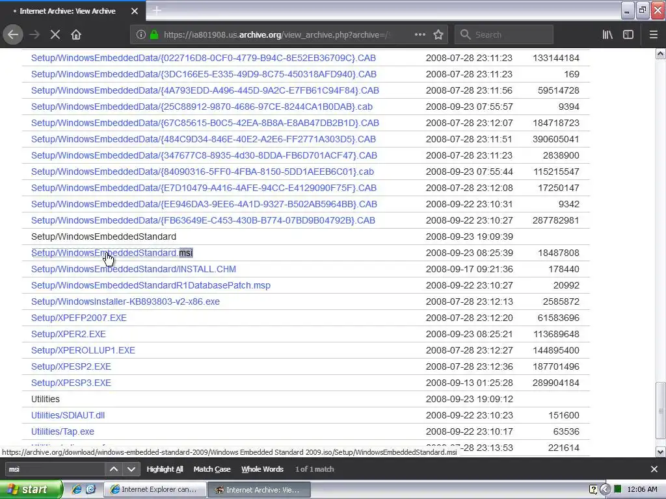Open the Library icon in toolbar
Viewport: 666px width, 499px height.
[607, 34]
